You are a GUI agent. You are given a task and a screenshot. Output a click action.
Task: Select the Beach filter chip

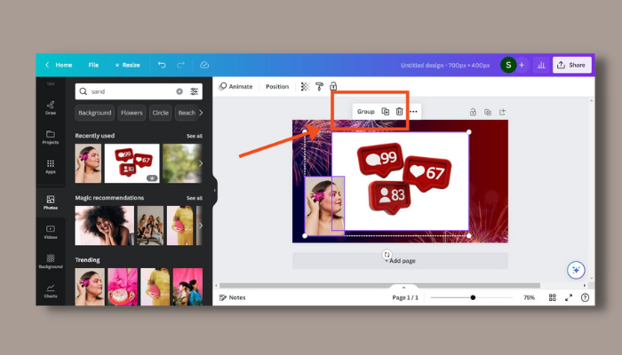[187, 113]
